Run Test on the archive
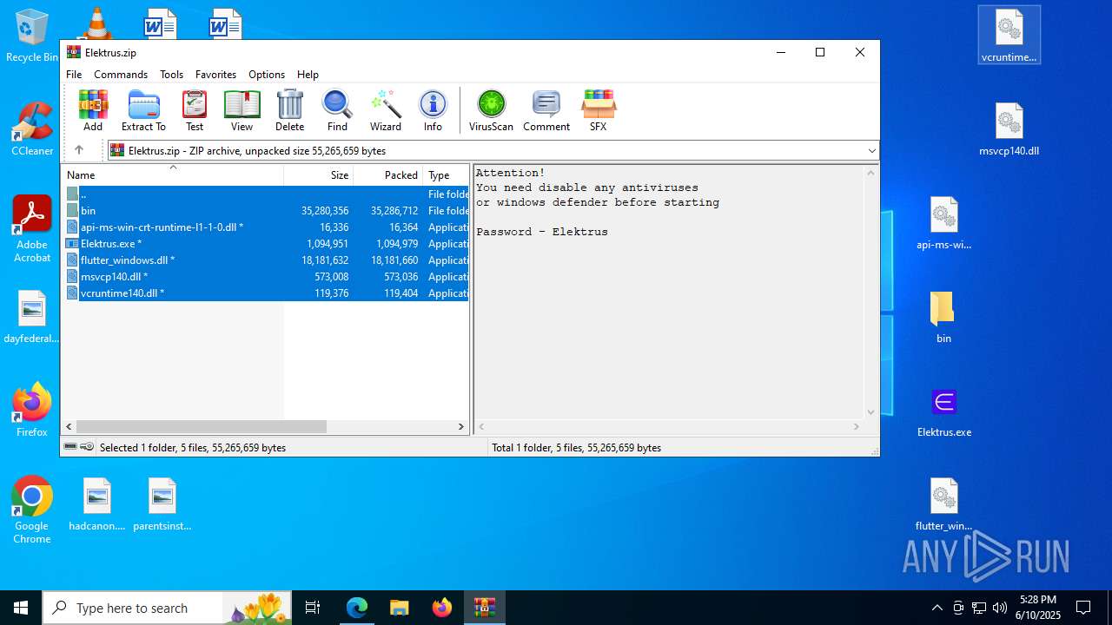 point(195,110)
